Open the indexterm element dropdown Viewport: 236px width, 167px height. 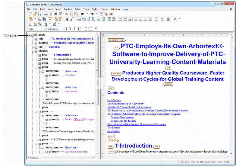64,29
